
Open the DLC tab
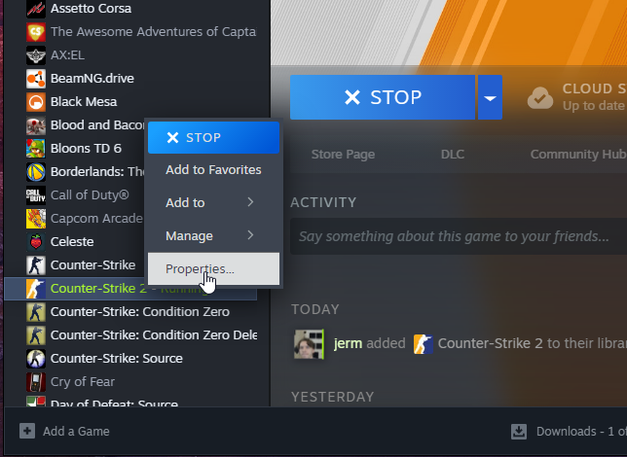[453, 155]
